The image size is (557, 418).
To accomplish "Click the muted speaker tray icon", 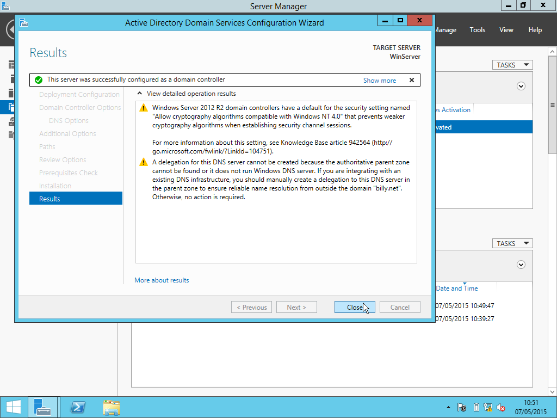I will [501, 407].
